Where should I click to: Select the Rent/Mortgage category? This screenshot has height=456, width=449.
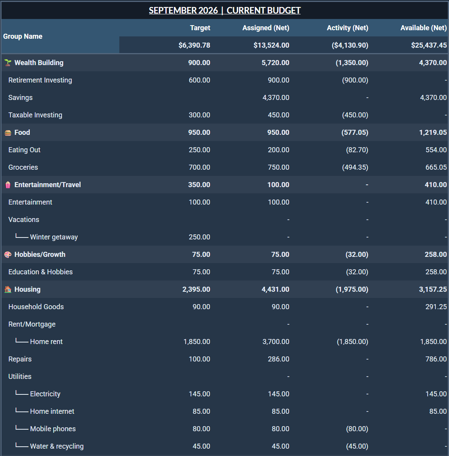coord(32,324)
